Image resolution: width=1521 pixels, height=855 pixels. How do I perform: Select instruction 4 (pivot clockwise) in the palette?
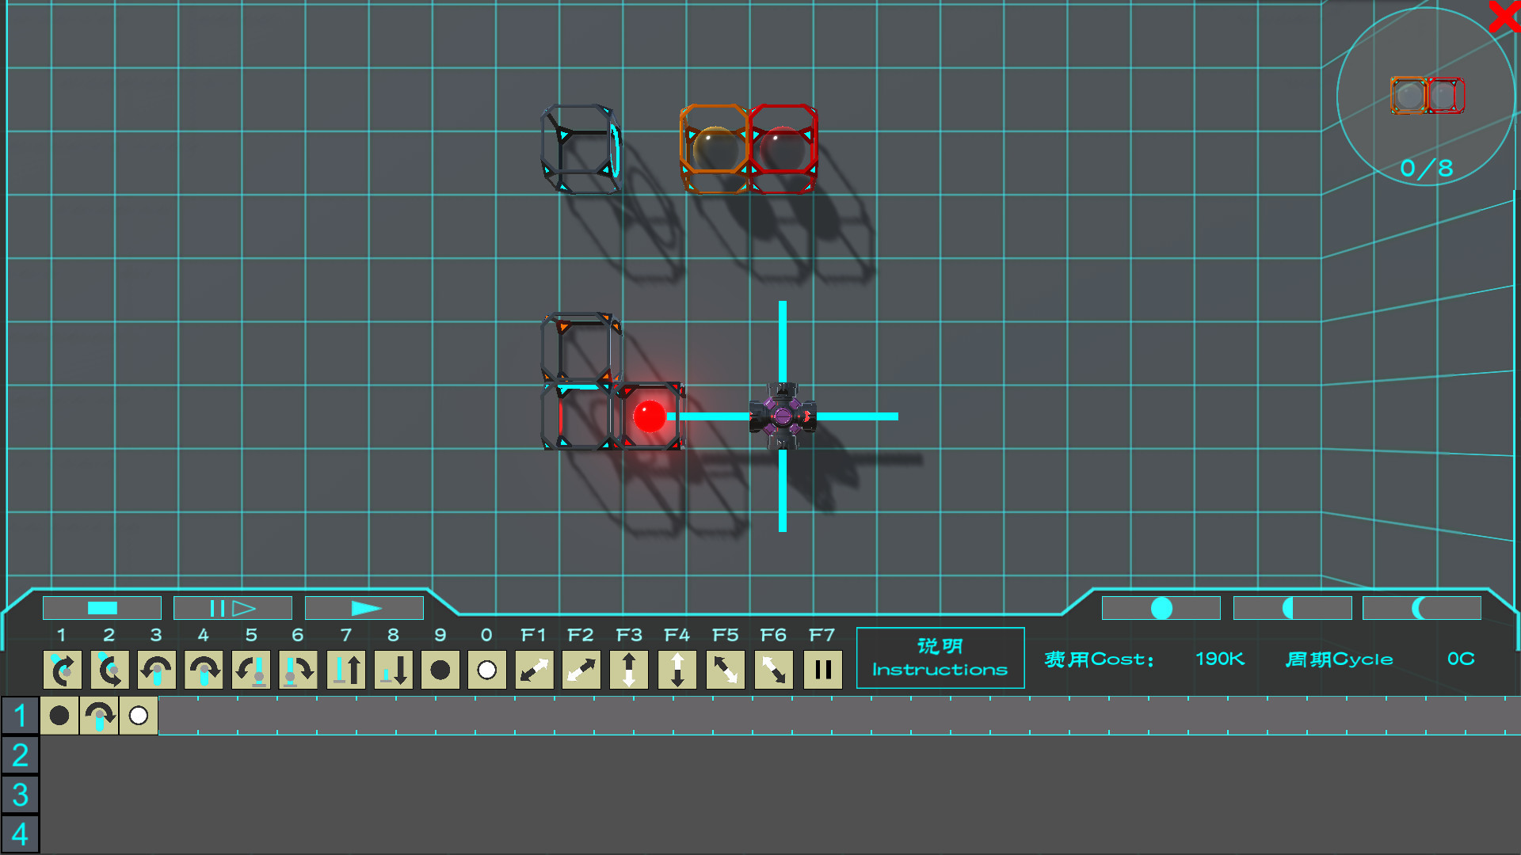coord(204,670)
